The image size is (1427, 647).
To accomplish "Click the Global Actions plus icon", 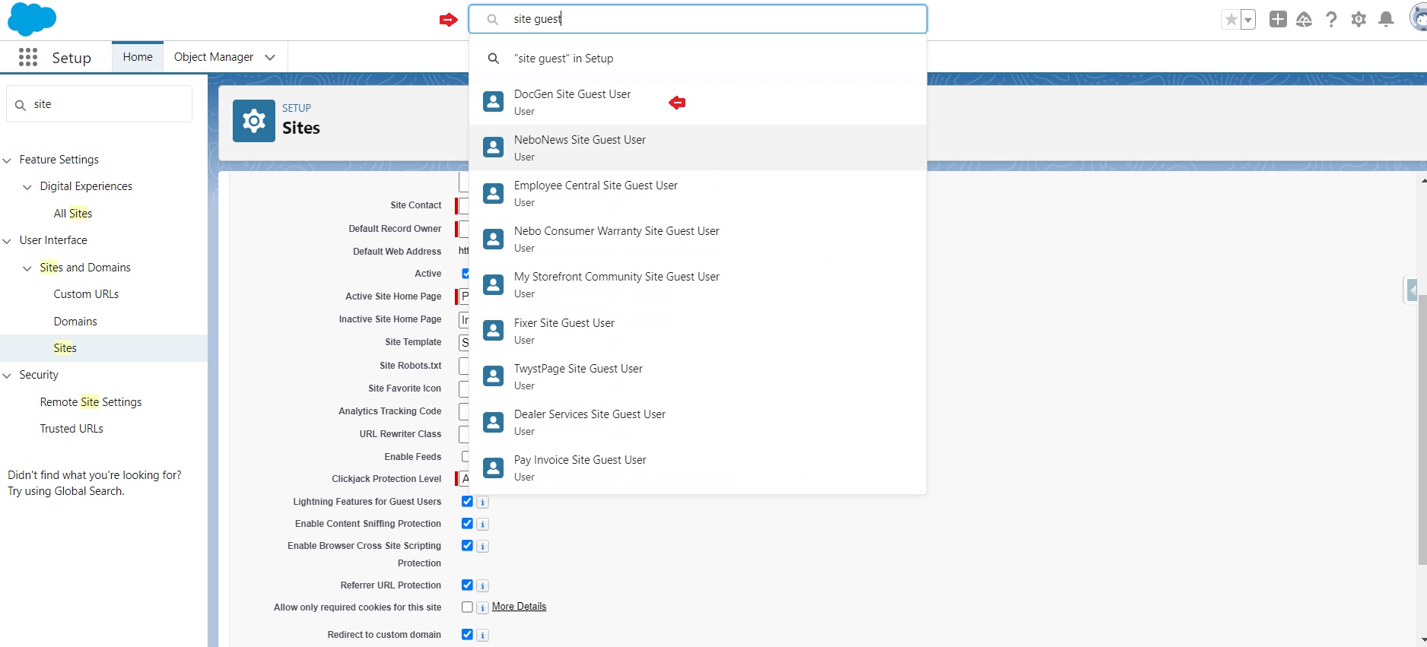I will (1278, 20).
